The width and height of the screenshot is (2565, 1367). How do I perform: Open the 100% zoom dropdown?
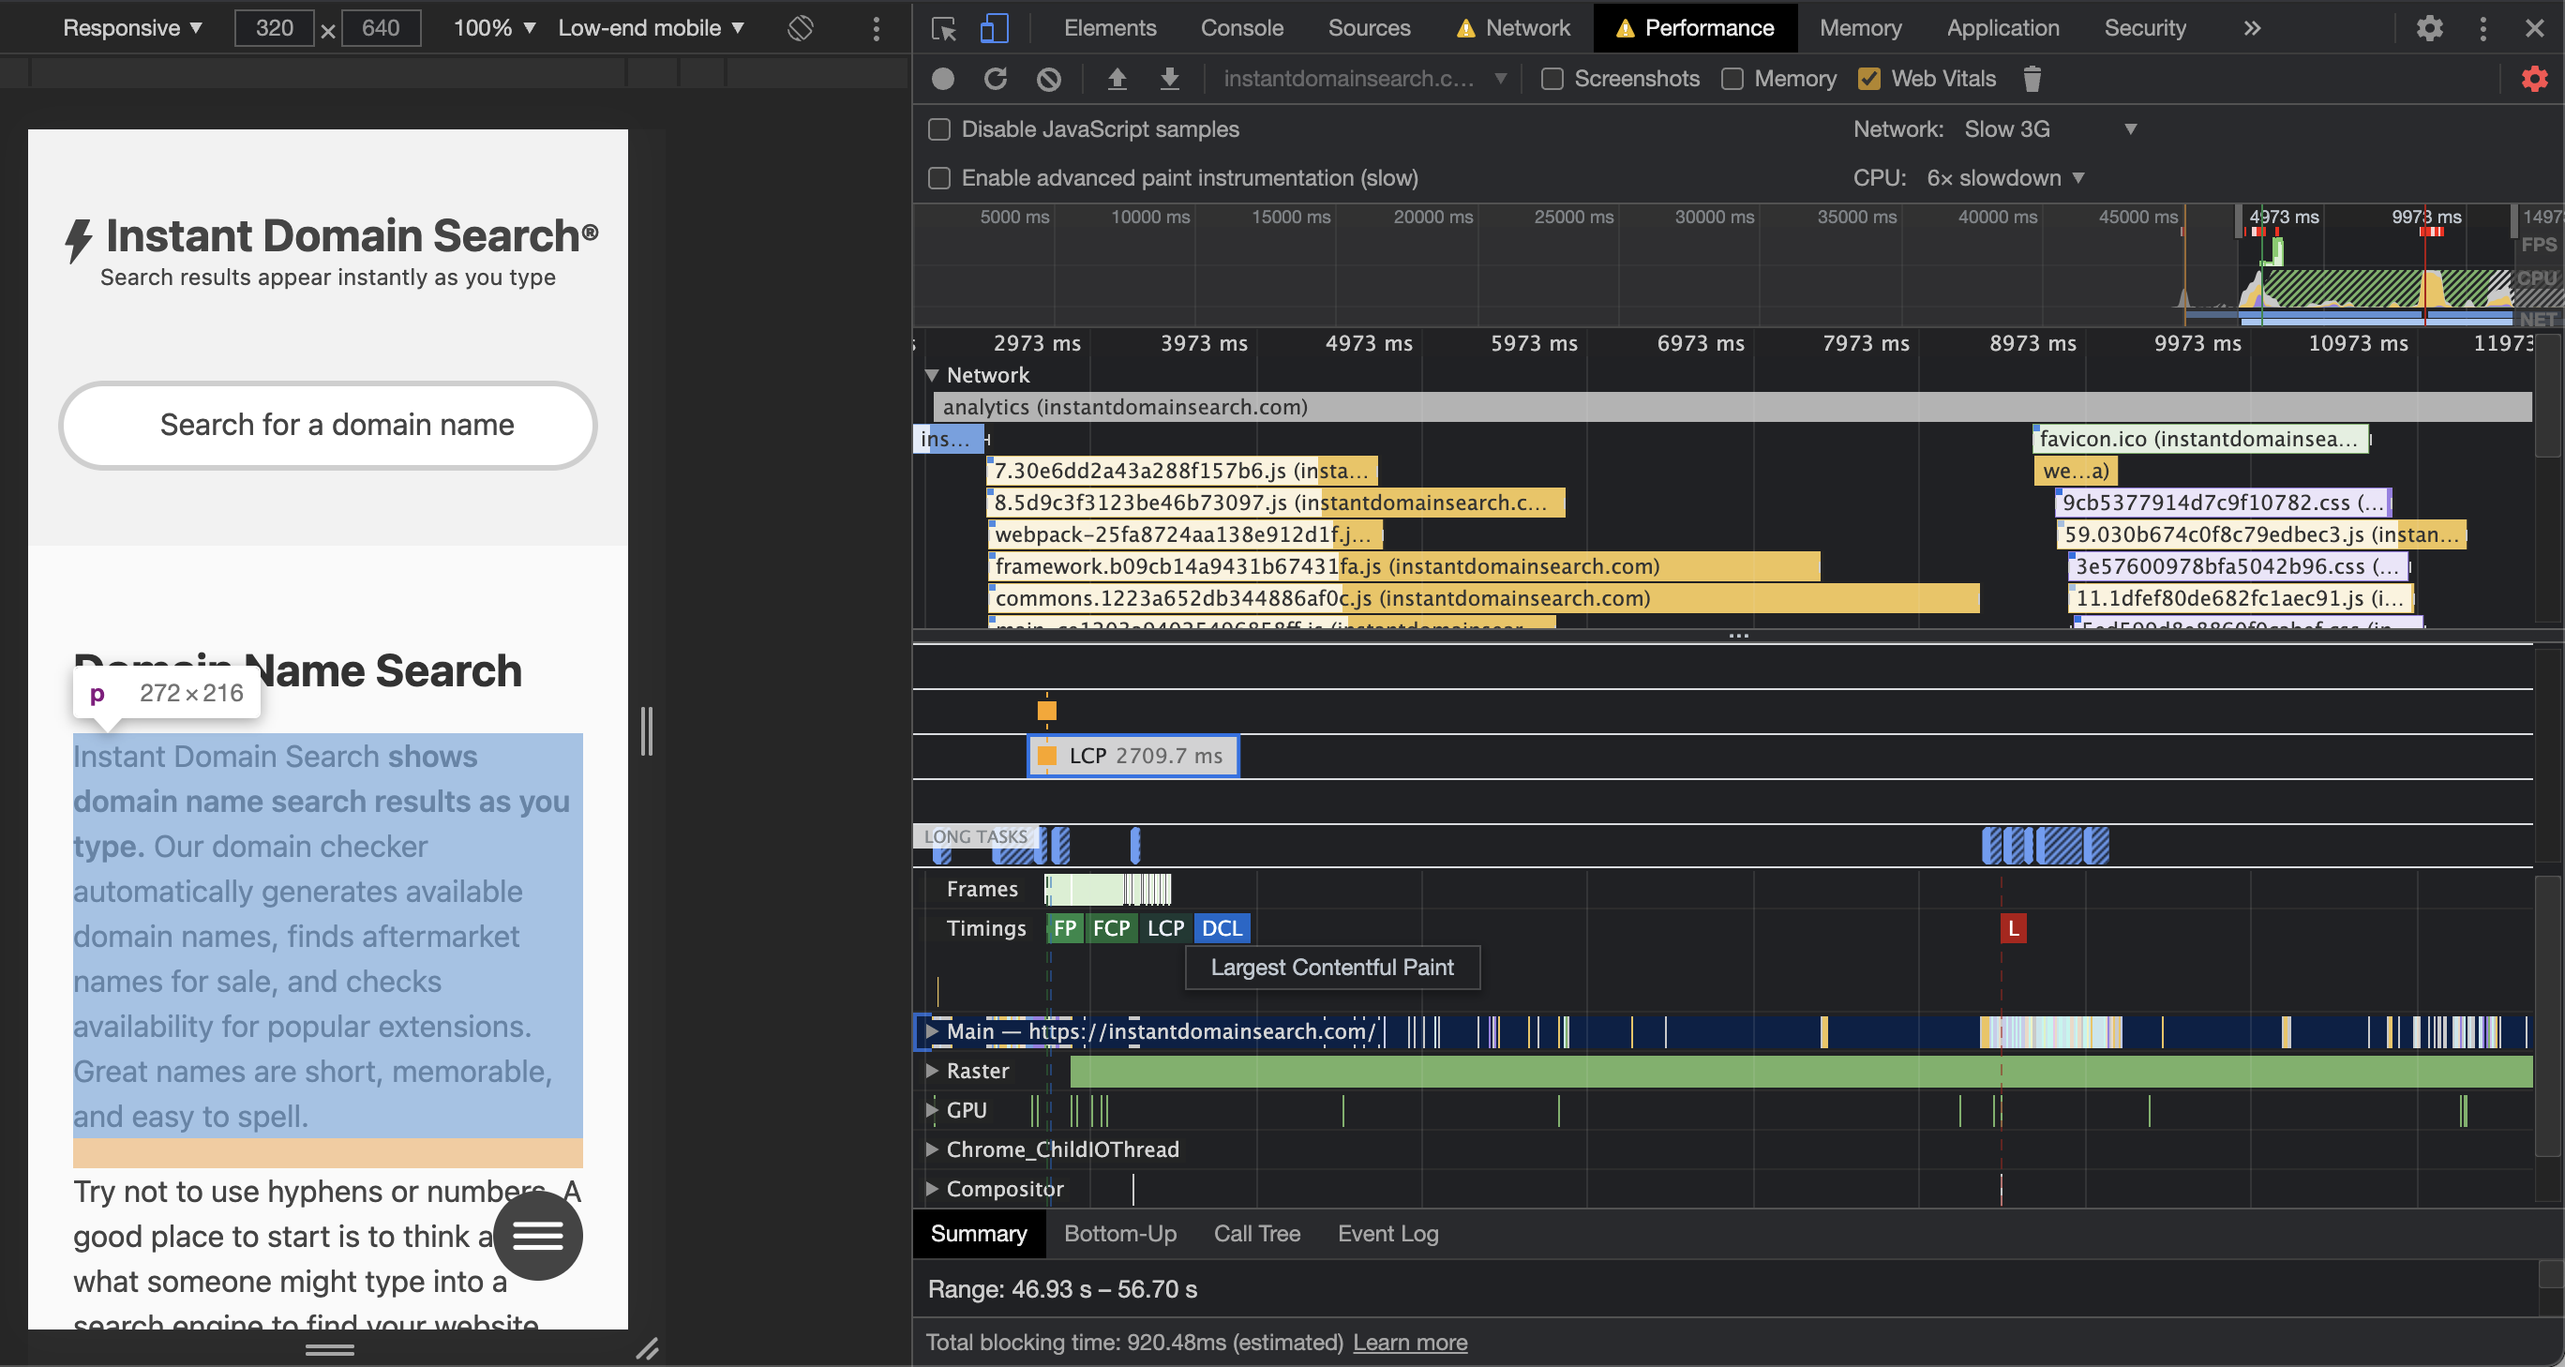[x=494, y=28]
